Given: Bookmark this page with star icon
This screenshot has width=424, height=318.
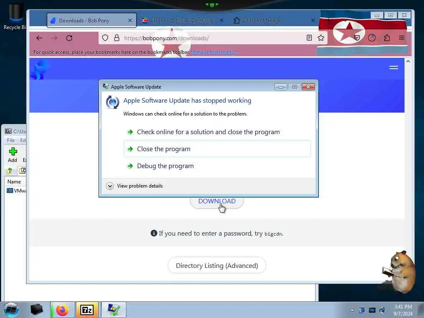Looking at the screenshot, I should pyautogui.click(x=321, y=38).
